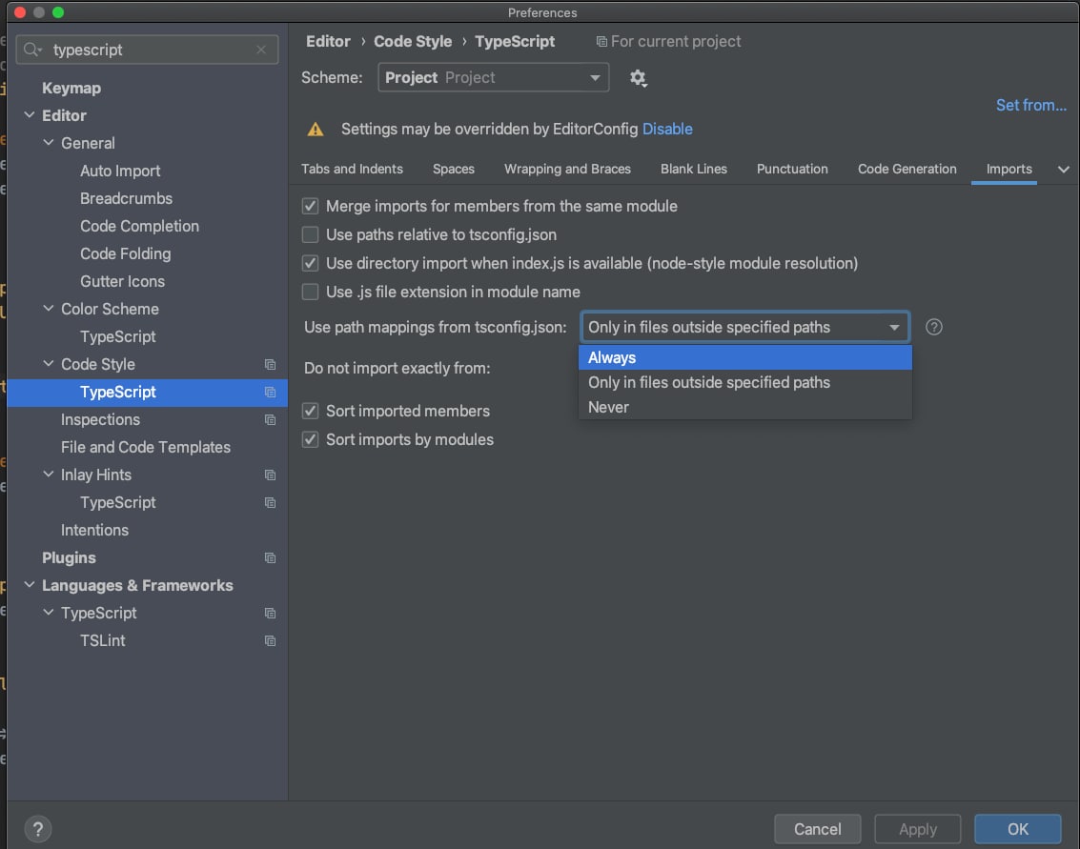
Task: Open TSLint settings page
Action: [x=103, y=640]
